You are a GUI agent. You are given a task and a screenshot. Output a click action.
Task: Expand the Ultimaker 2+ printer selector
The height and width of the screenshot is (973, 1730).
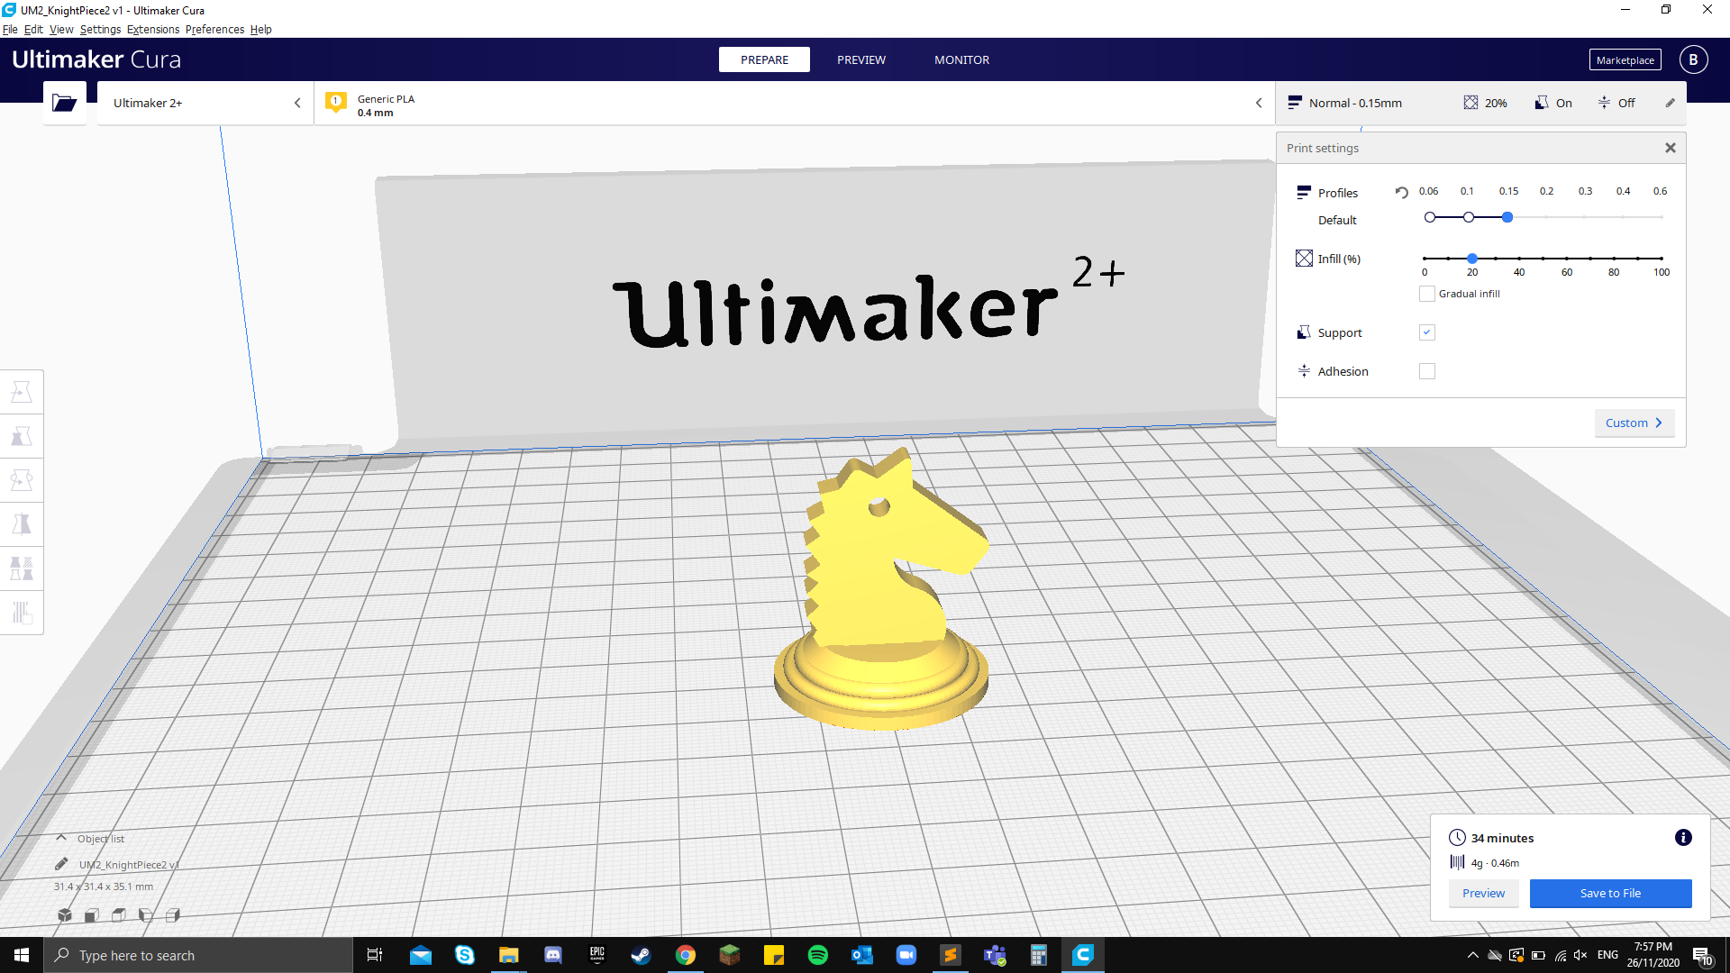205,103
